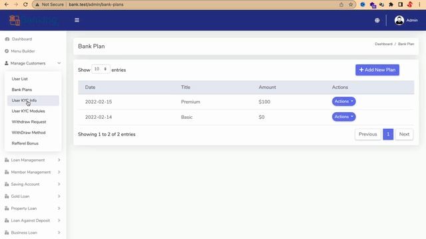Open the Admin profile avatar

399,21
